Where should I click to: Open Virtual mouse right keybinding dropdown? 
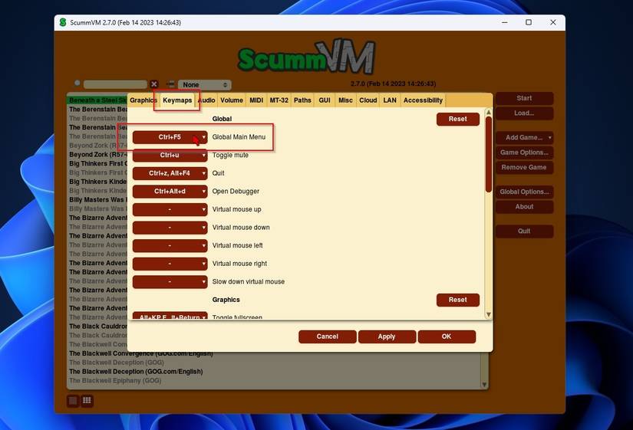coord(170,264)
